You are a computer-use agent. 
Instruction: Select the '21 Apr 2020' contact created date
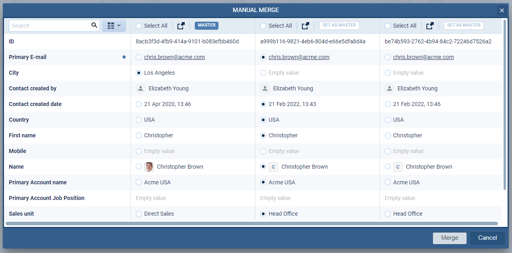click(x=139, y=104)
